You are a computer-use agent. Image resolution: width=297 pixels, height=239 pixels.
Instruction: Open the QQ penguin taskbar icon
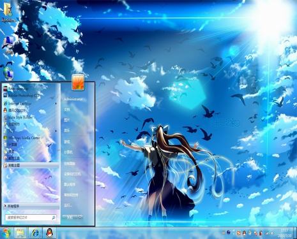[x=50, y=233]
